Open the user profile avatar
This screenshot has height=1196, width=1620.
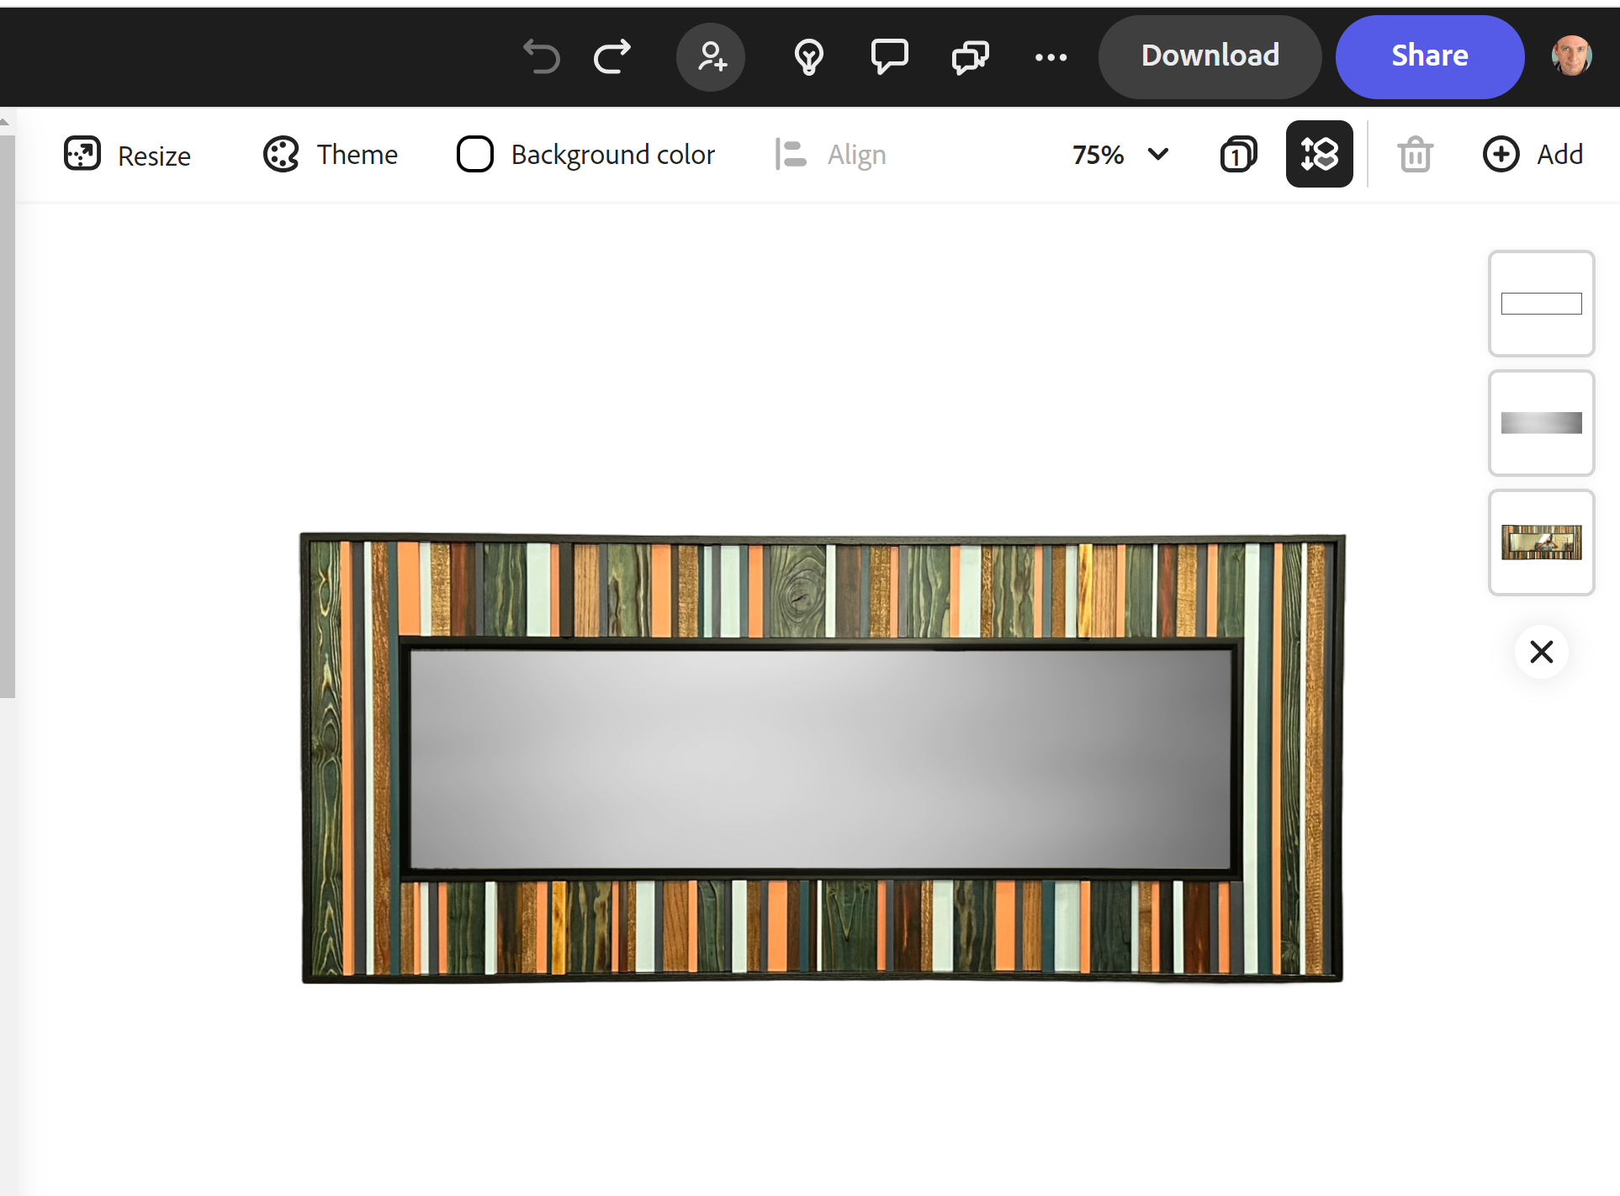coord(1571,56)
